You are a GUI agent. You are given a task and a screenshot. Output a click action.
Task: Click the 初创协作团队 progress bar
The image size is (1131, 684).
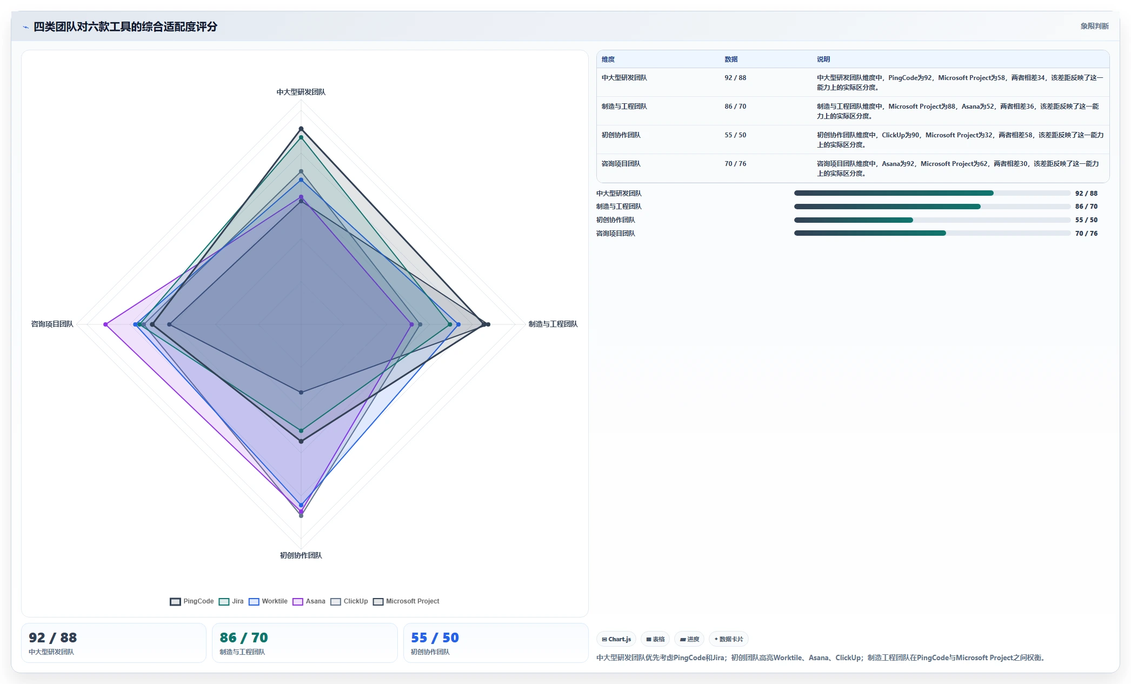(x=932, y=220)
